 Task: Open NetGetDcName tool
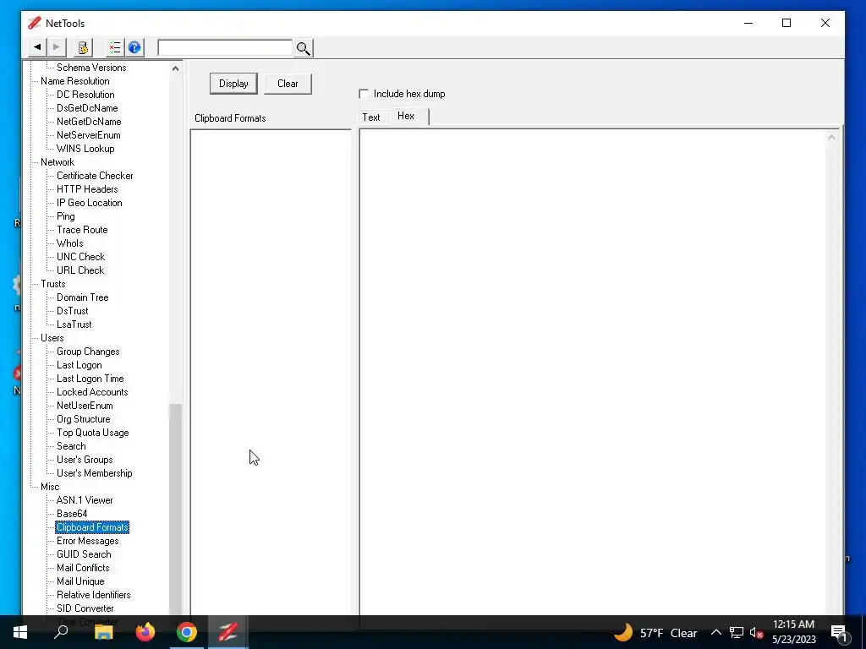89,122
